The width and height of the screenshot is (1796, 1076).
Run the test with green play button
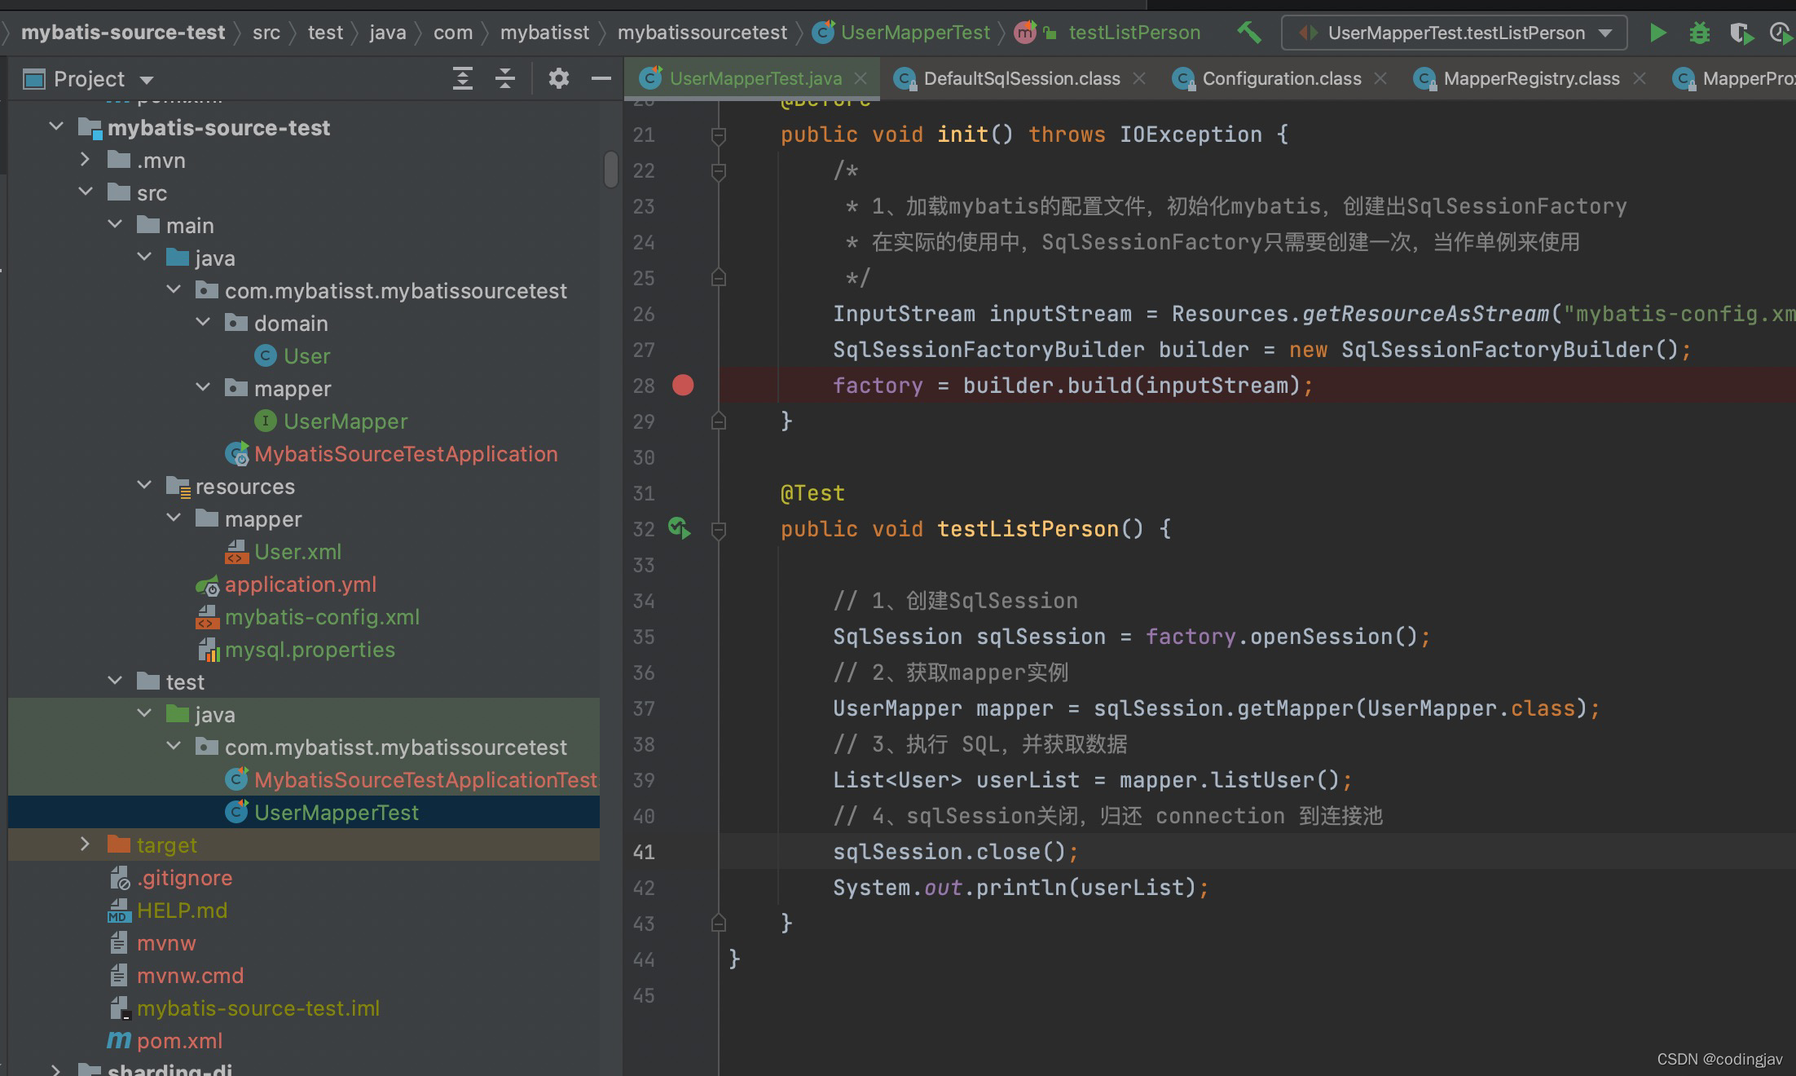click(1657, 33)
